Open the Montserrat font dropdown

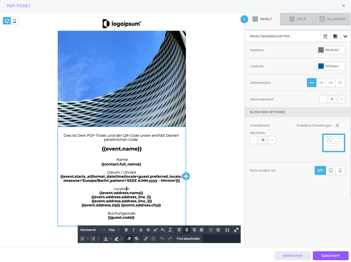pyautogui.click(x=93, y=230)
